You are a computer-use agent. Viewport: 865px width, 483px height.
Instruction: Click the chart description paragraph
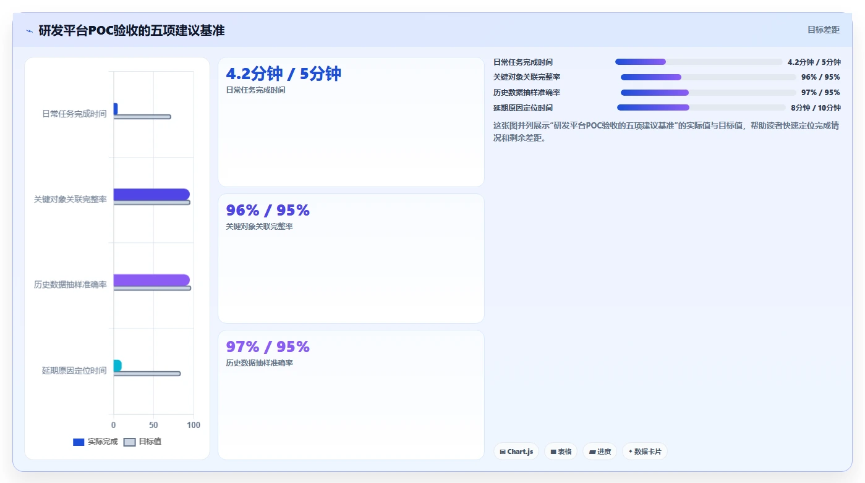(x=667, y=132)
